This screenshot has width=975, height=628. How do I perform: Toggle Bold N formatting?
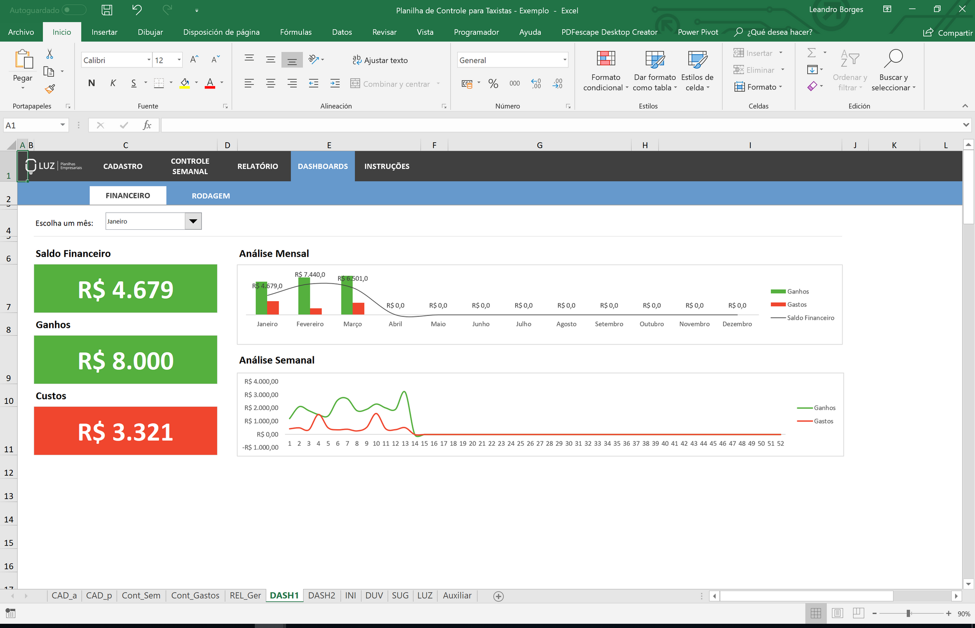point(91,83)
